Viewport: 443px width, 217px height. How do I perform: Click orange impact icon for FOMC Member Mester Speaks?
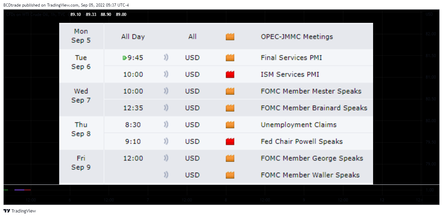point(230,91)
